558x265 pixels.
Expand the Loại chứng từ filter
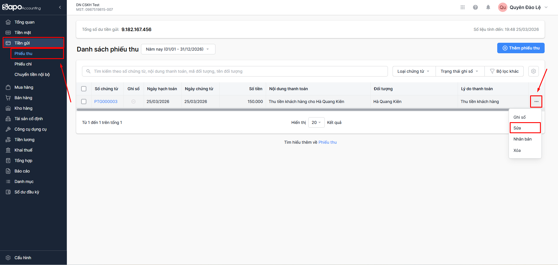[413, 71]
